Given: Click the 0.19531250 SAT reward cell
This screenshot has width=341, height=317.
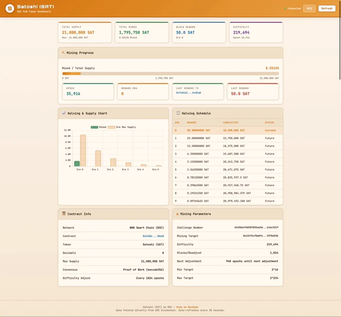Looking at the screenshot, I should [x=198, y=193].
